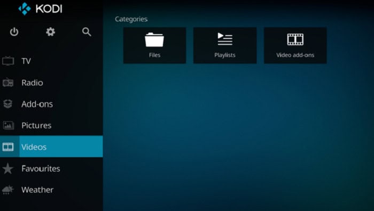This screenshot has width=374, height=211.
Task: Select the Favourites menu entry
Action: point(41,168)
